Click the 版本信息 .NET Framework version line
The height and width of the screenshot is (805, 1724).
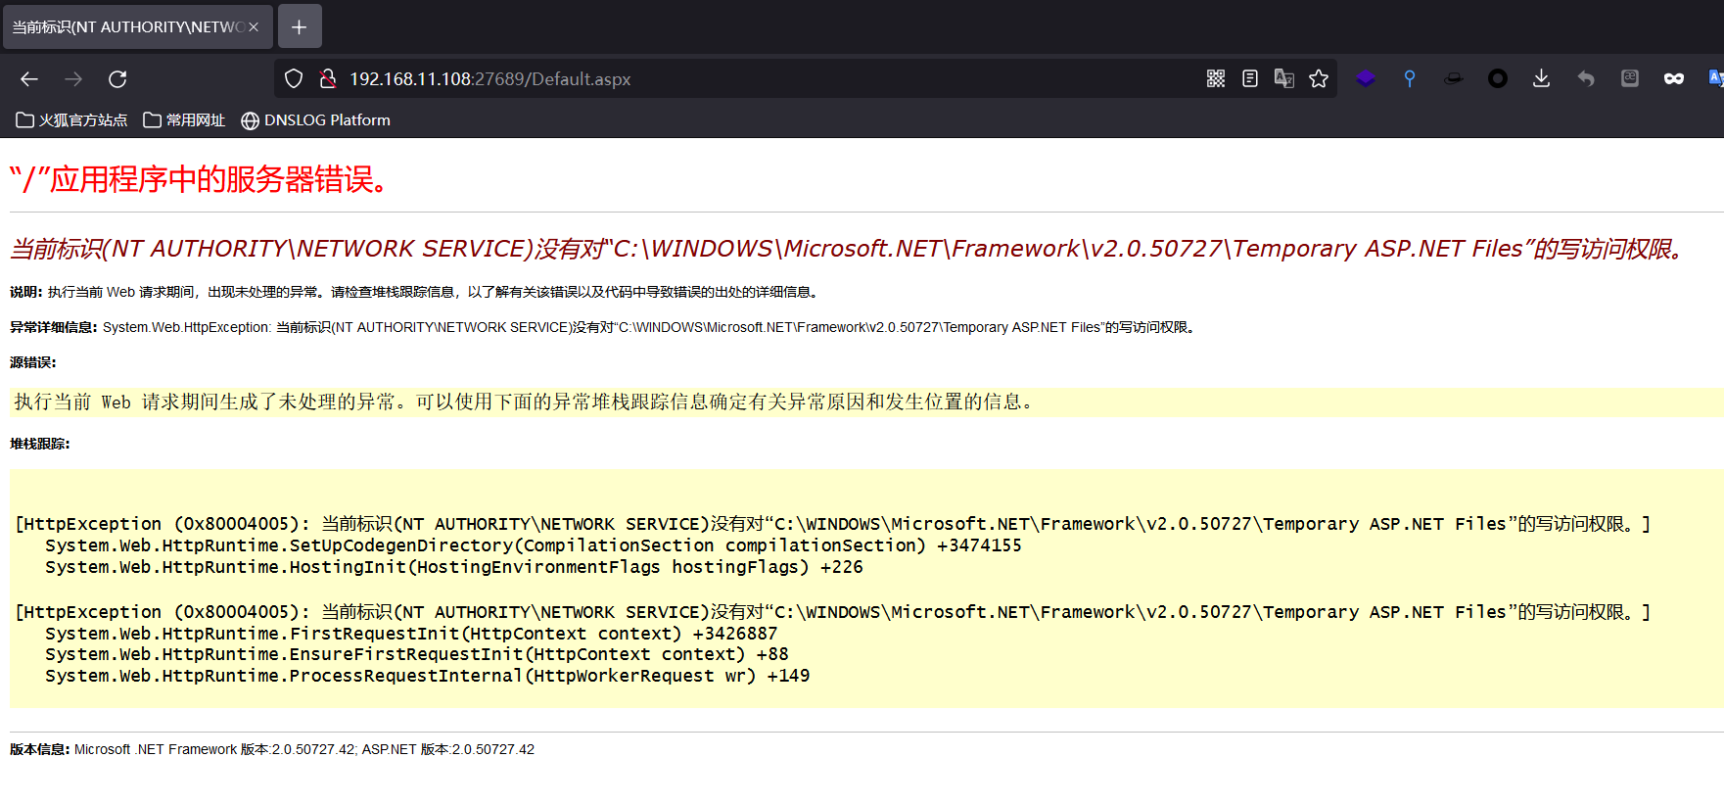click(x=272, y=749)
